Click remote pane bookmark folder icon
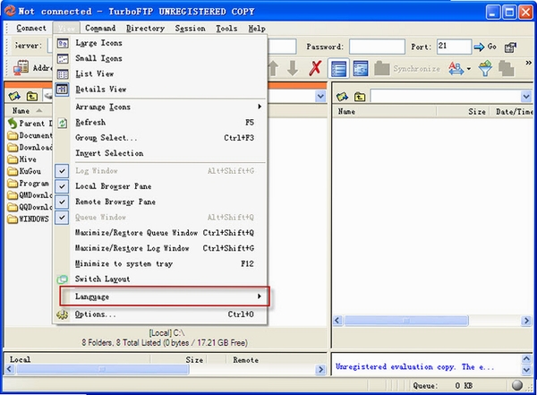The width and height of the screenshot is (537, 395). click(342, 97)
